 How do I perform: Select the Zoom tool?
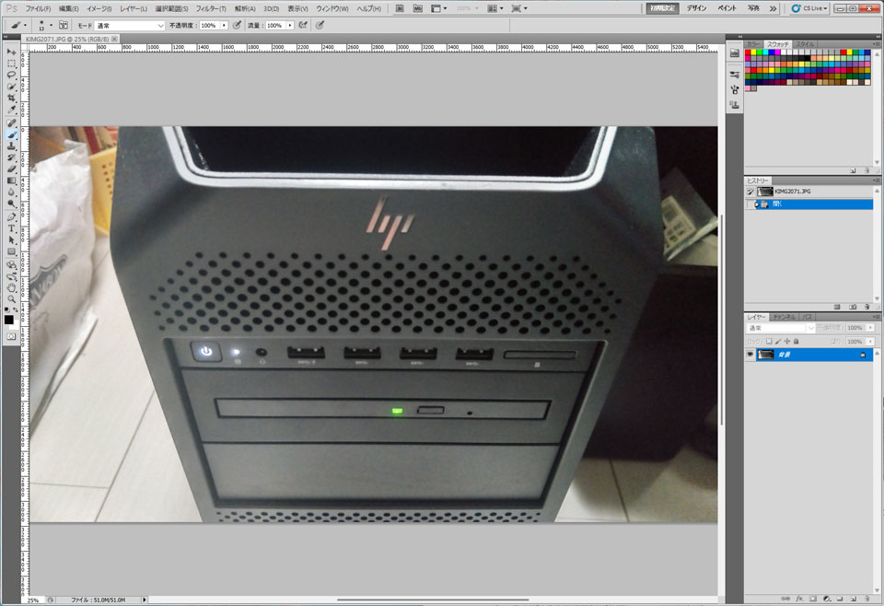click(x=11, y=299)
